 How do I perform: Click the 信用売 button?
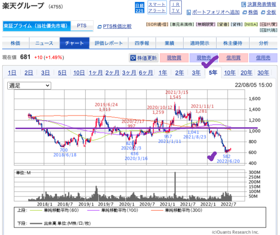(x=263, y=58)
